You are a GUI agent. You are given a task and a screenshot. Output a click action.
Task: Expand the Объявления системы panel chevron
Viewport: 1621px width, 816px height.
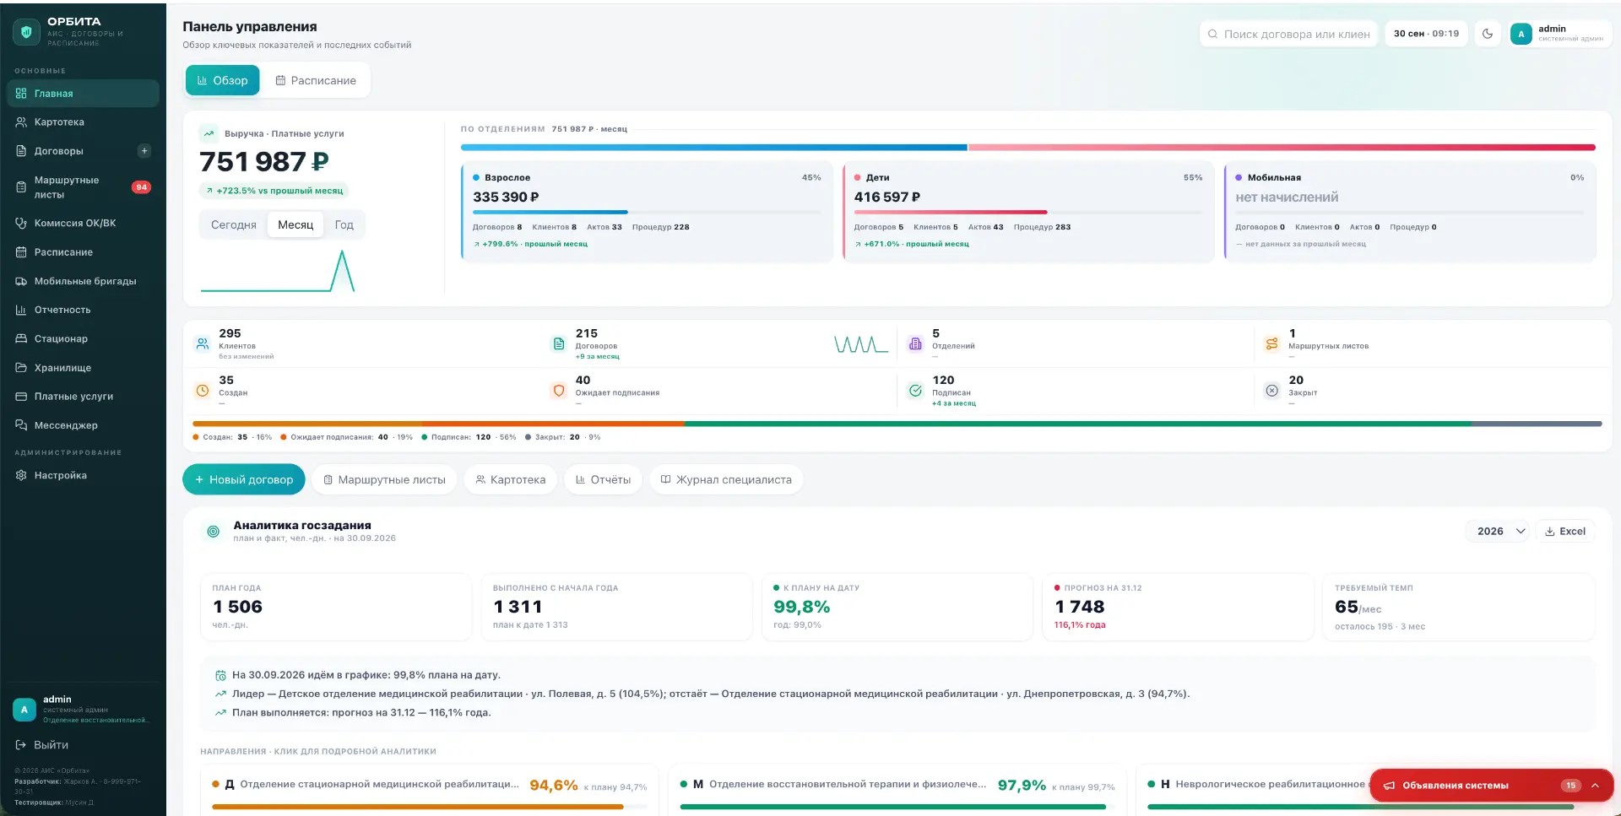click(1595, 786)
